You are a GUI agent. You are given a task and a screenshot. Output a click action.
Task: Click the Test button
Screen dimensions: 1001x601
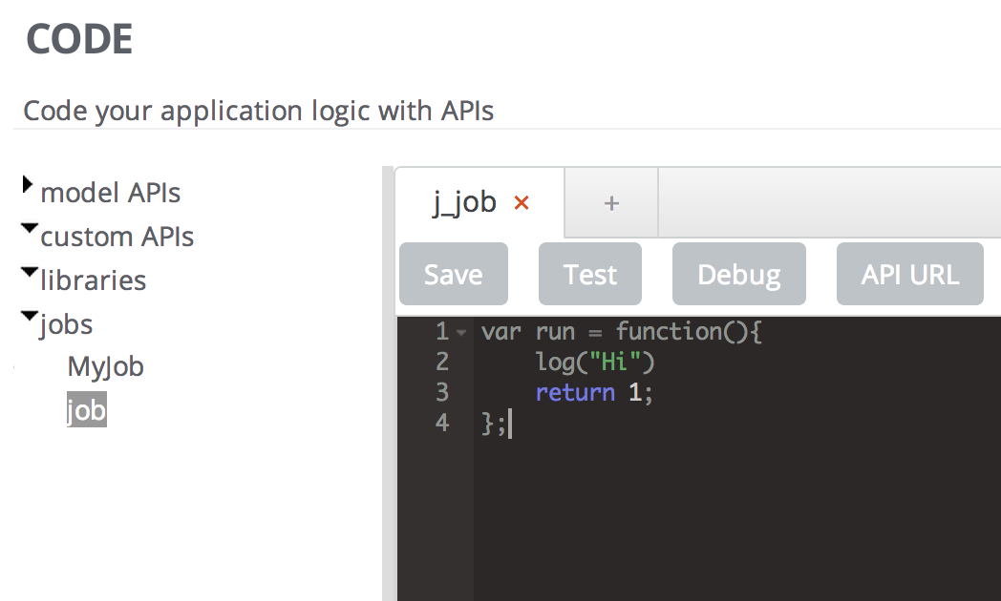(590, 274)
